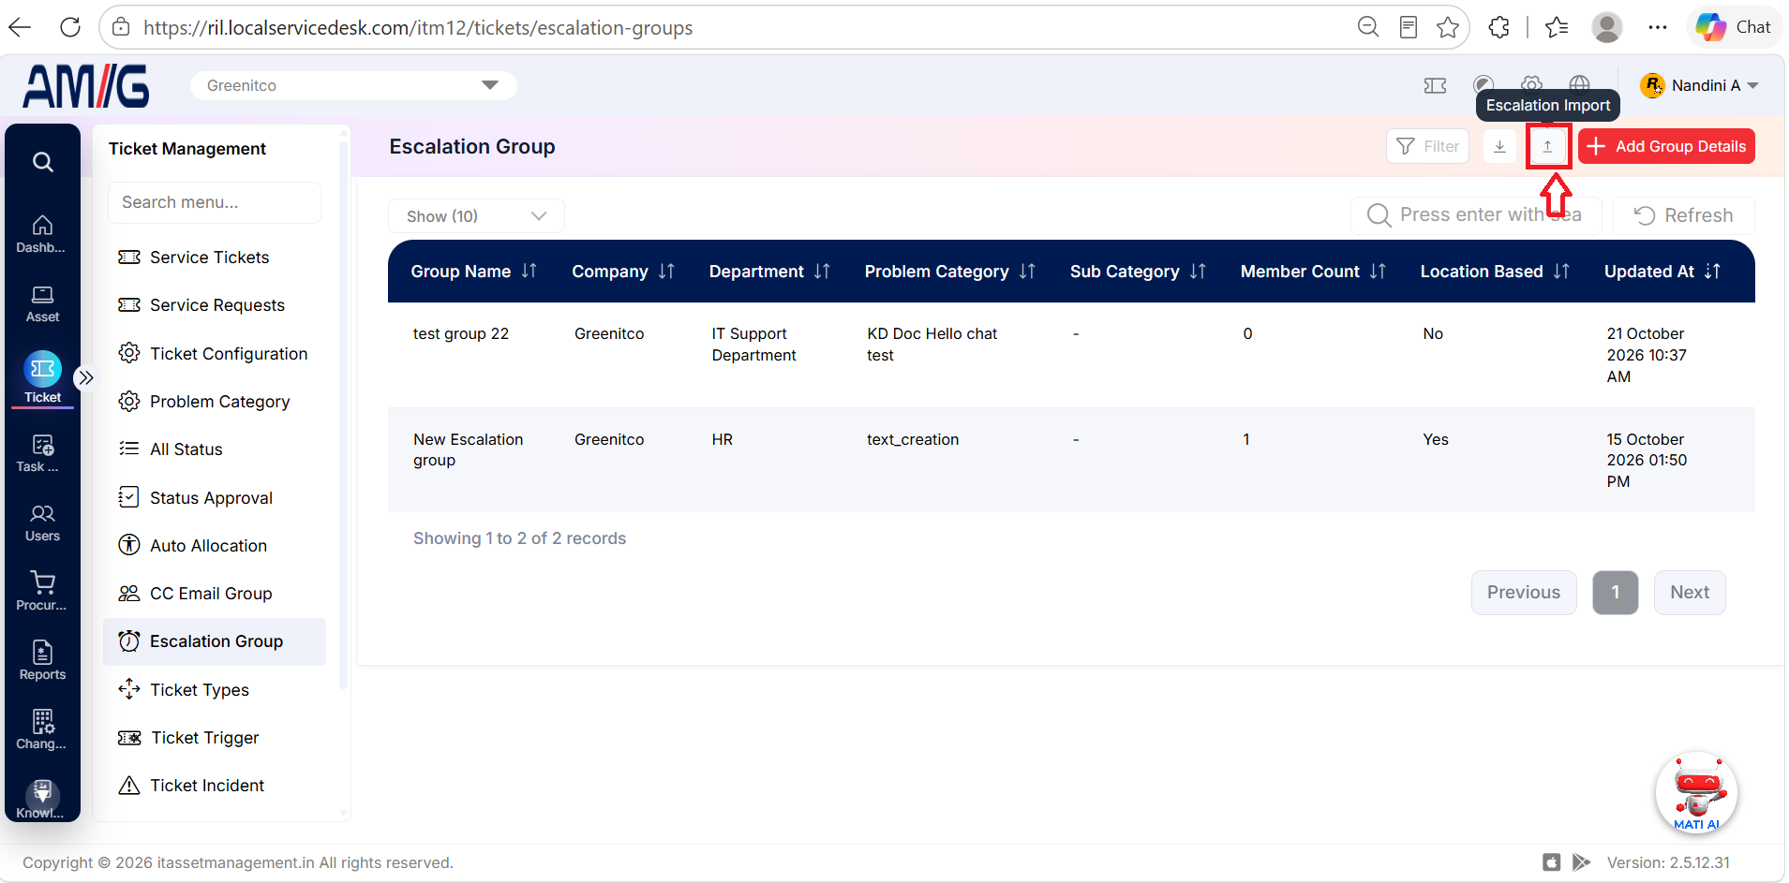Open the Show (10) records dropdown

(x=476, y=216)
